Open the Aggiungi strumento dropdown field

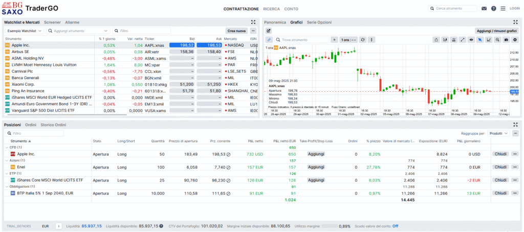78,31
